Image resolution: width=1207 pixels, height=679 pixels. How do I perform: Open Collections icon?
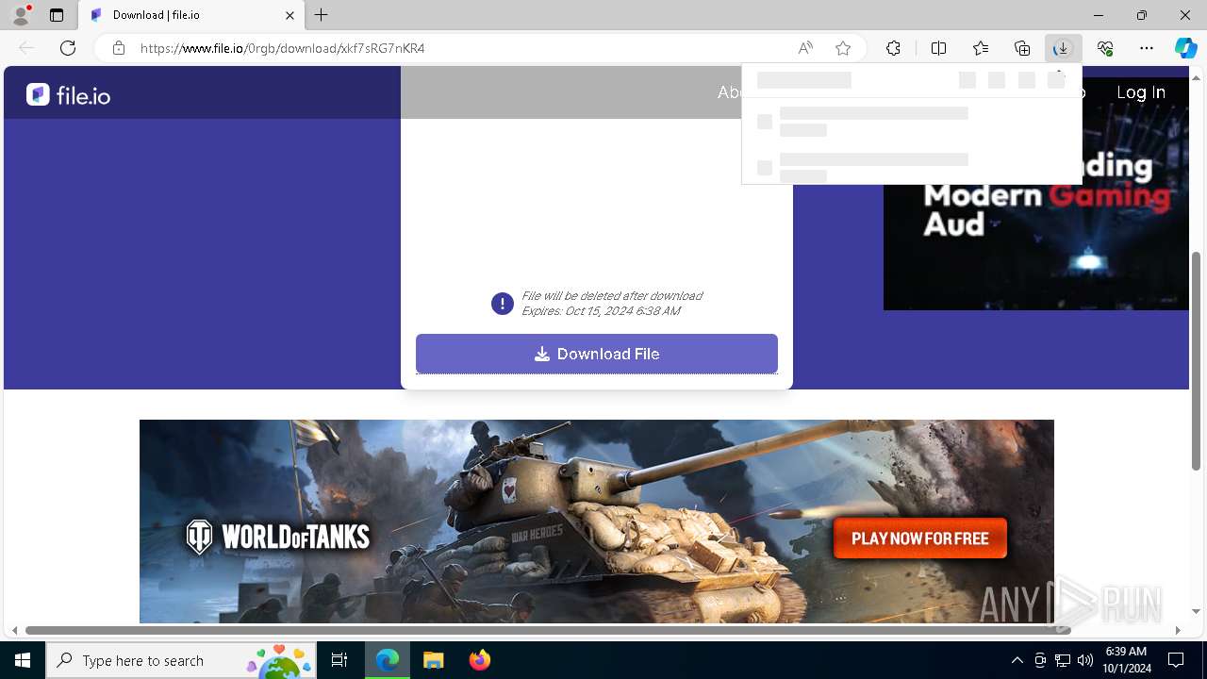tap(1022, 48)
